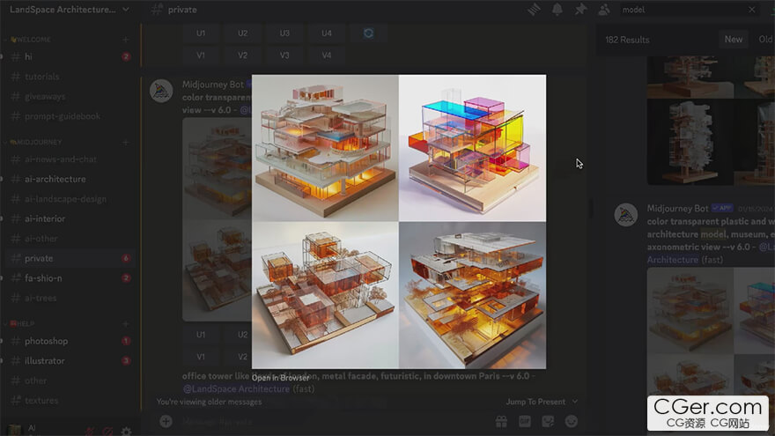Open user settings gear icon
Screen dimensions: 775x436
click(x=126, y=431)
